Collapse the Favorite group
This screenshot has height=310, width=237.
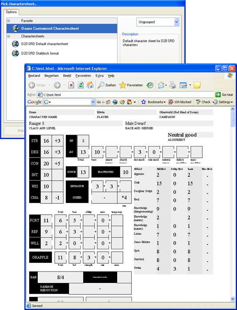tap(8, 21)
